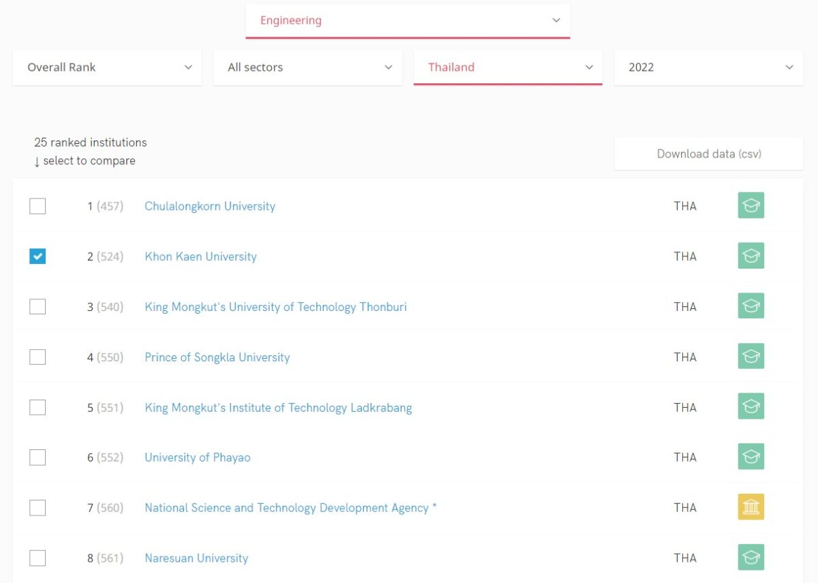
Task: Click rank text "2 (524)"
Action: point(105,256)
